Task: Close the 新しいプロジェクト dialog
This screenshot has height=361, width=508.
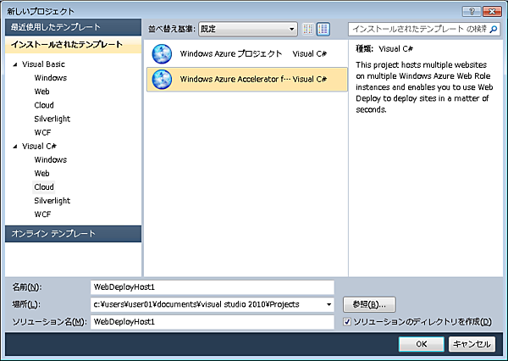Action: [492, 12]
